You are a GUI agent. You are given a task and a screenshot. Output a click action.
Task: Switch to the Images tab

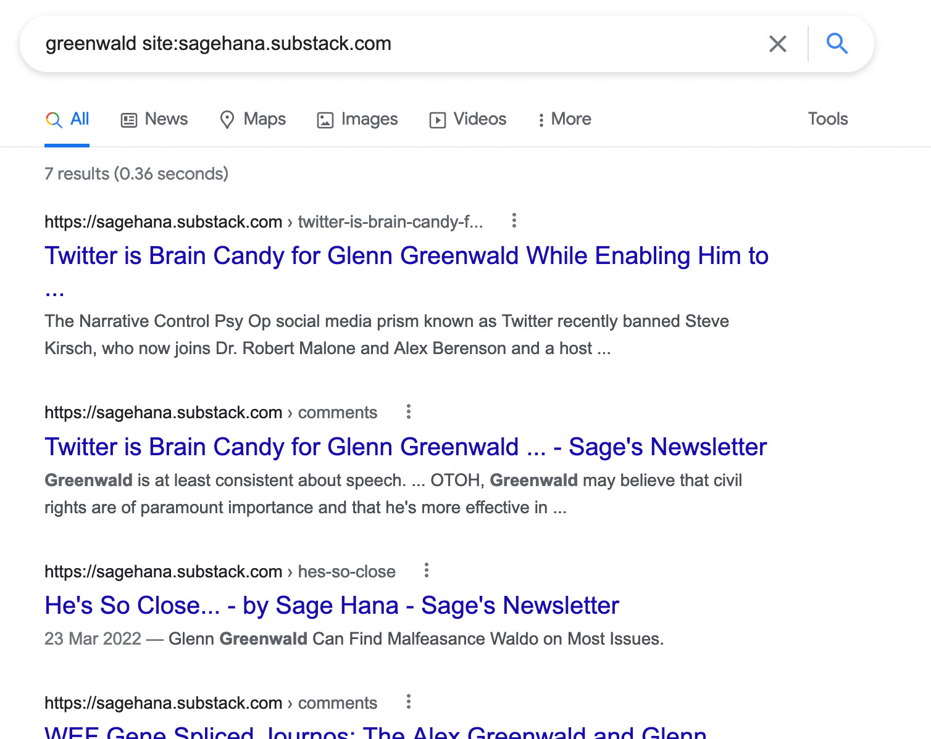[x=357, y=119]
